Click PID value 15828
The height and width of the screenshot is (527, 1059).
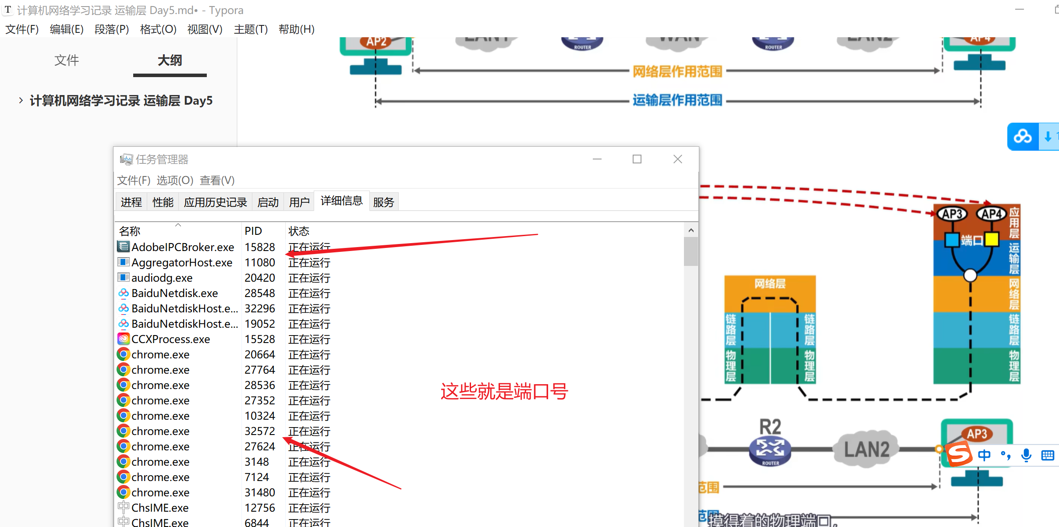click(260, 247)
